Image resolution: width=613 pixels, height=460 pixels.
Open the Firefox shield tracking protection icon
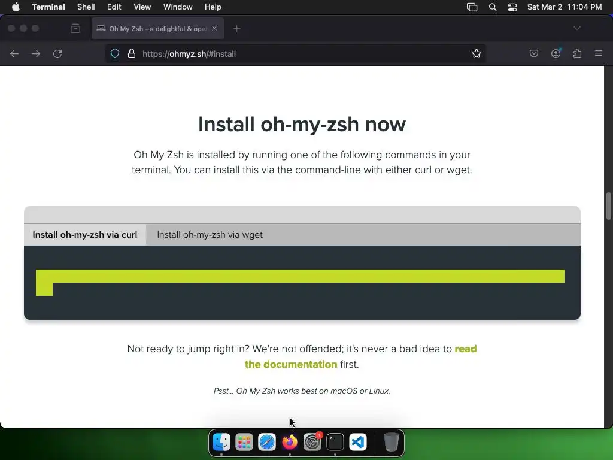[114, 53]
